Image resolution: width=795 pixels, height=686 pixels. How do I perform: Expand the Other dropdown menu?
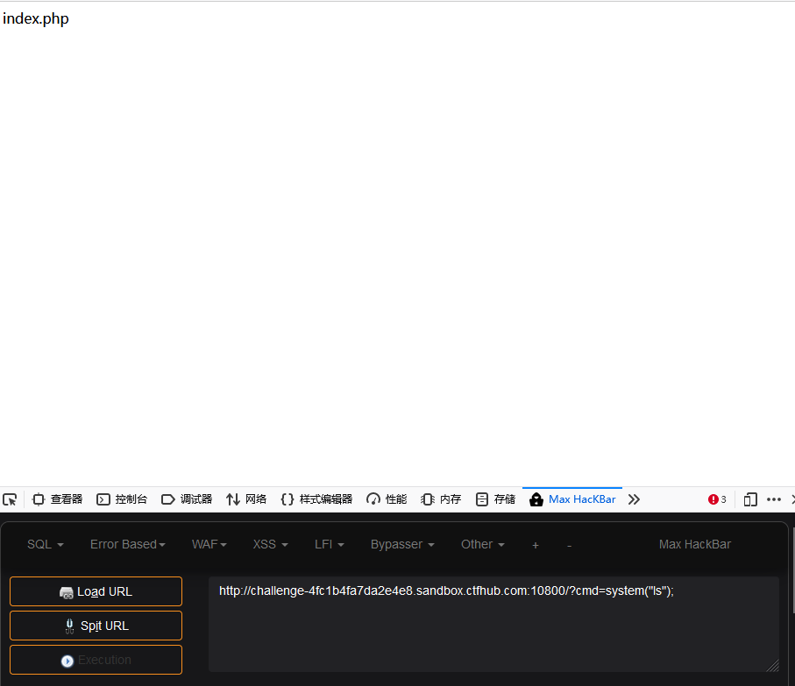(482, 545)
